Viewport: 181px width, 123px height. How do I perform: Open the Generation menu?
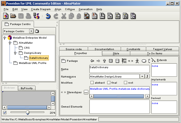click(x=85, y=9)
